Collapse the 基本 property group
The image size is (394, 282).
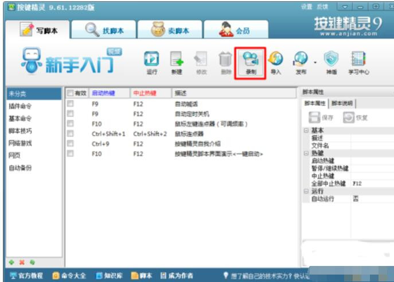click(306, 130)
